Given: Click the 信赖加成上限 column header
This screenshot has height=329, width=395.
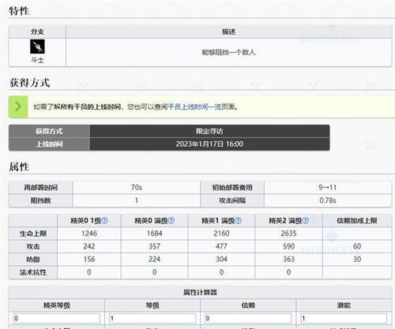Looking at the screenshot, I should 357,220.
